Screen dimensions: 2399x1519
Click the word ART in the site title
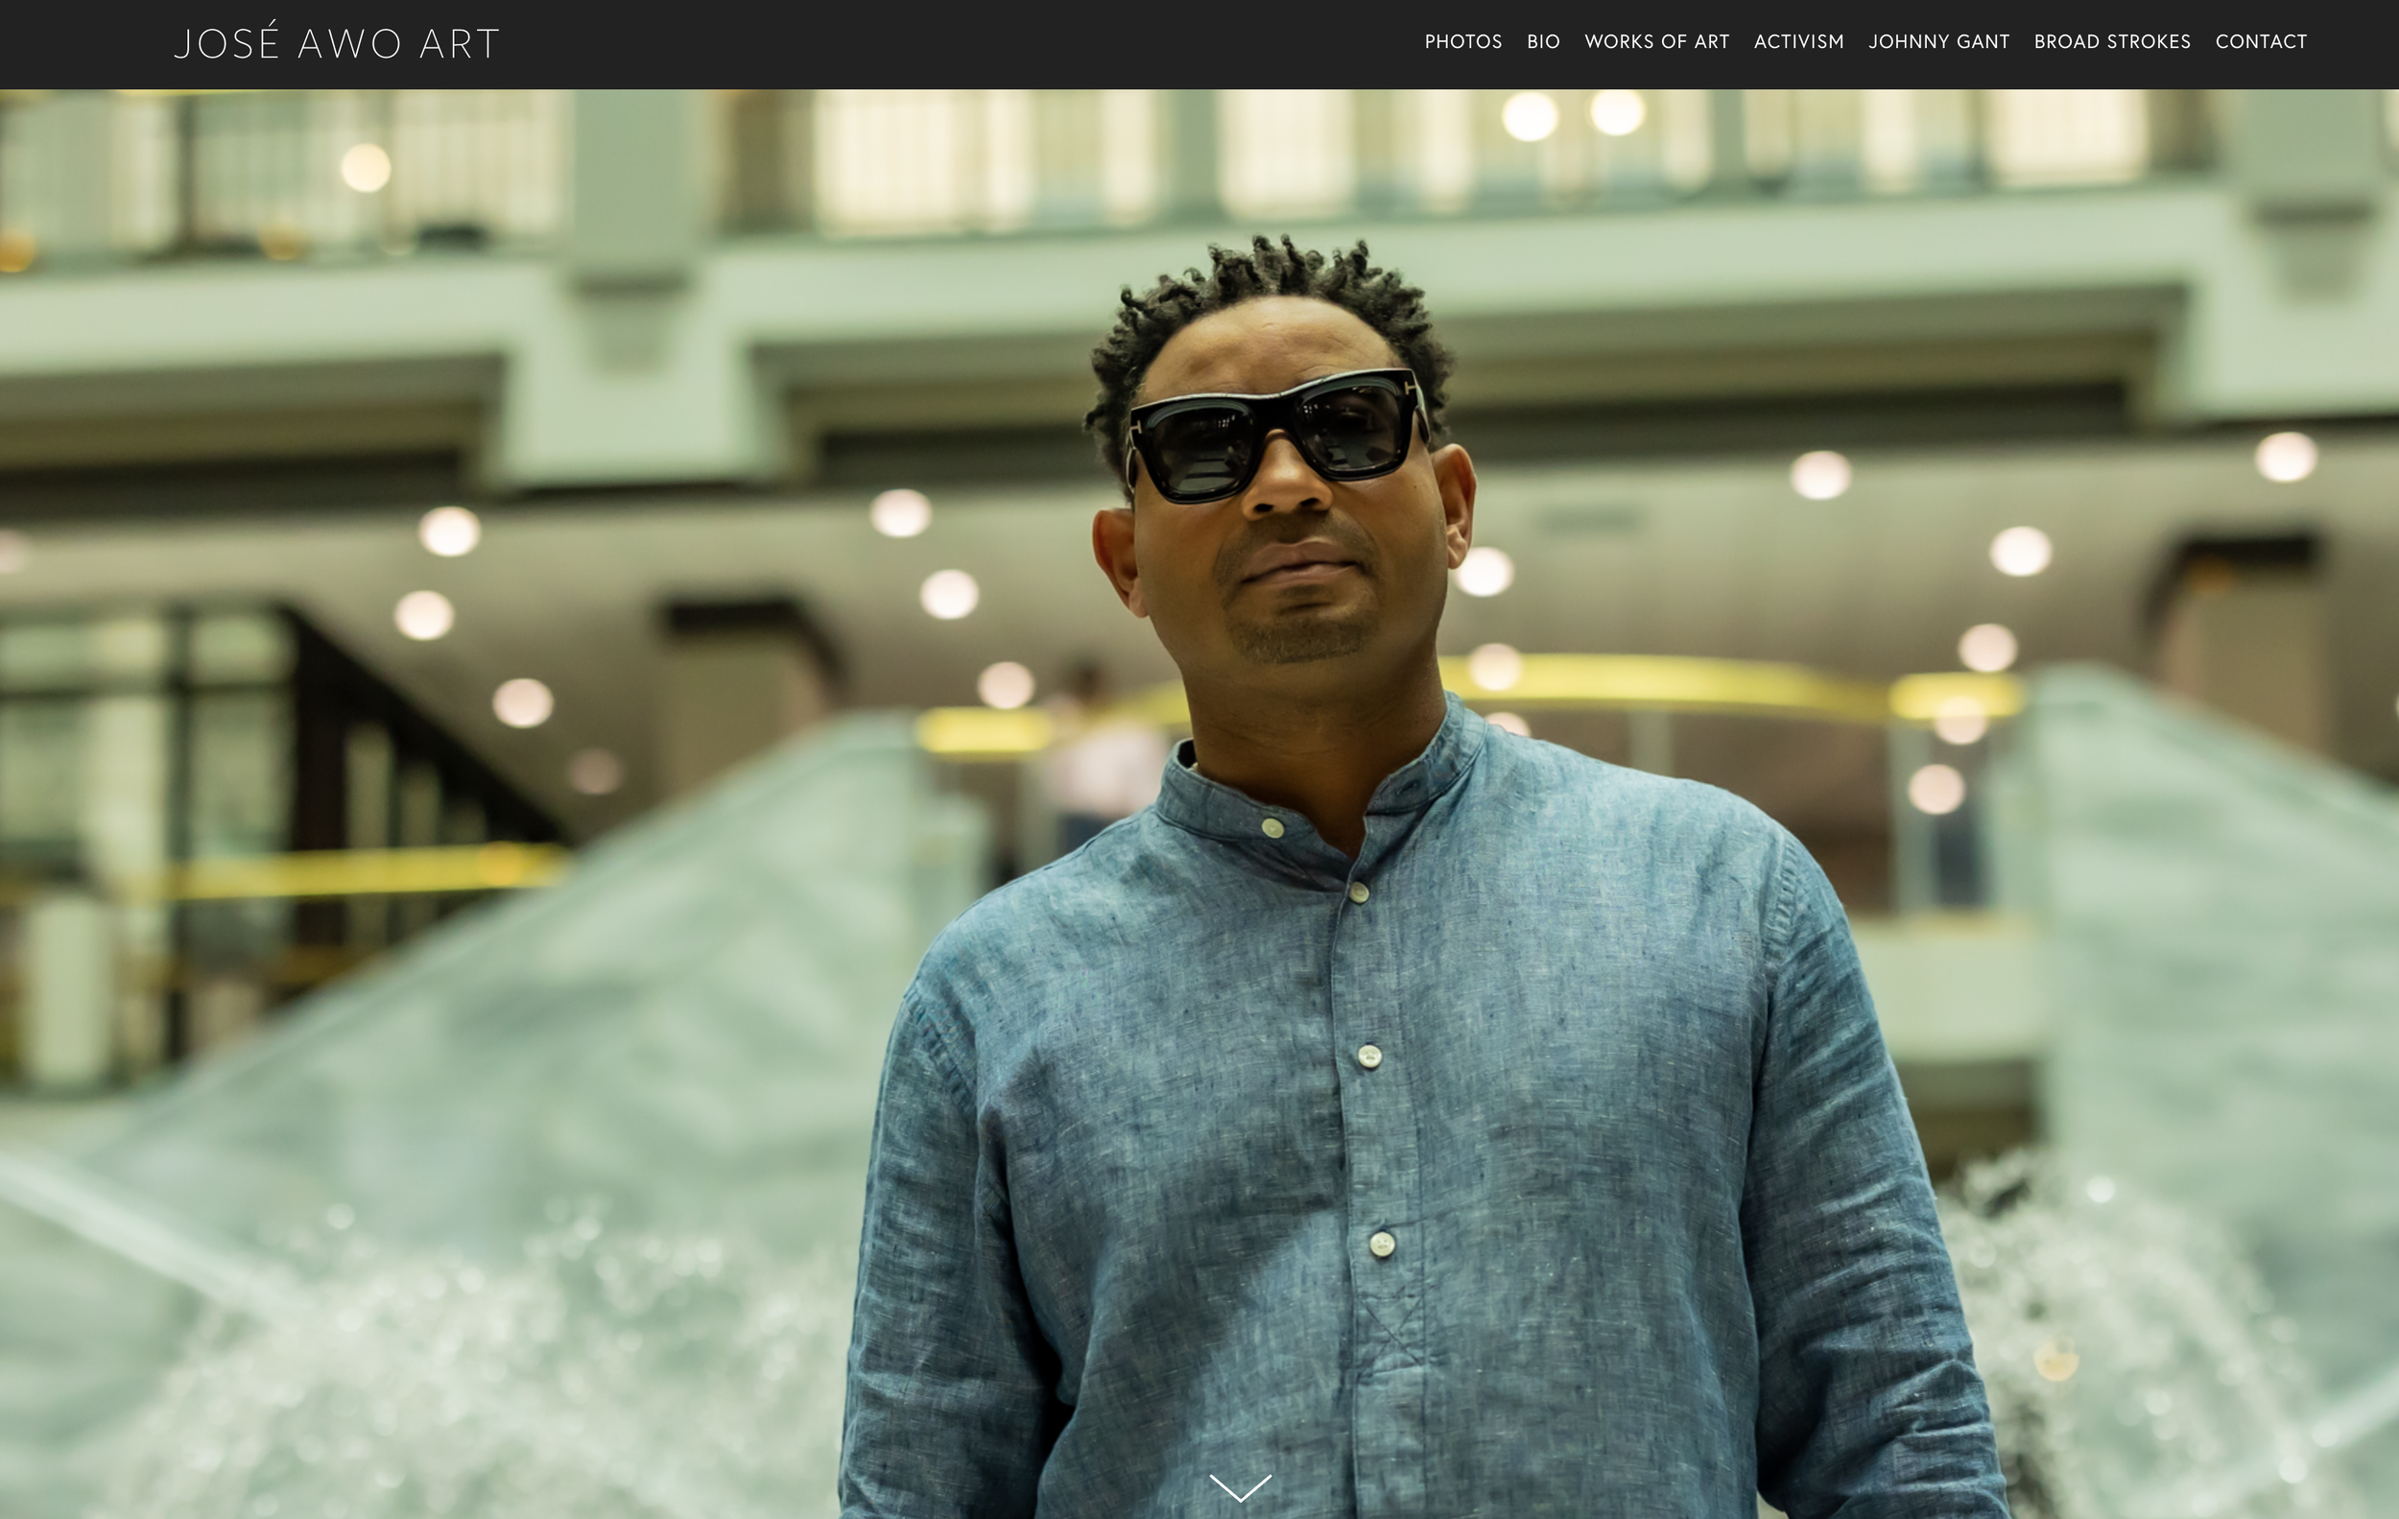click(x=459, y=44)
